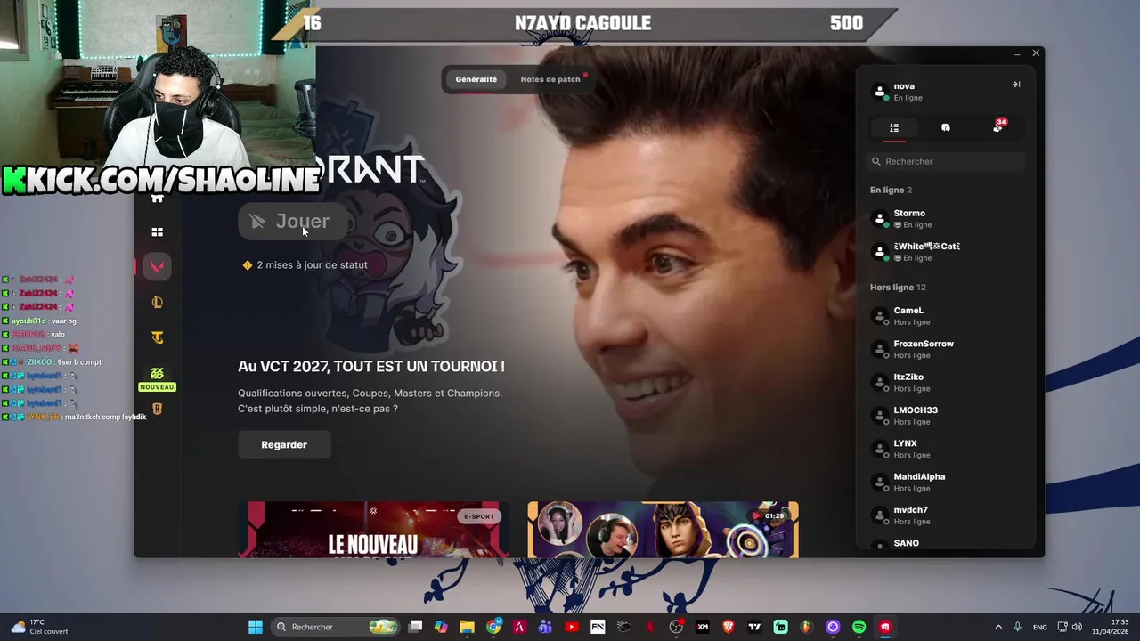1140x641 pixels.
Task: Select offline friend MahdiAlpha
Action: [946, 483]
